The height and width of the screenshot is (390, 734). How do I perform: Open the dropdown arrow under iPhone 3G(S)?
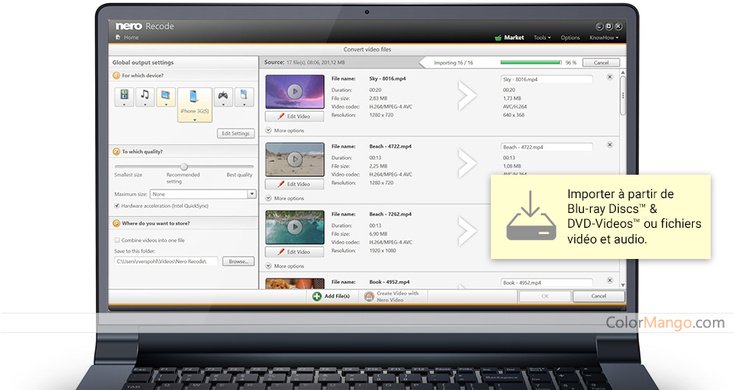point(194,120)
